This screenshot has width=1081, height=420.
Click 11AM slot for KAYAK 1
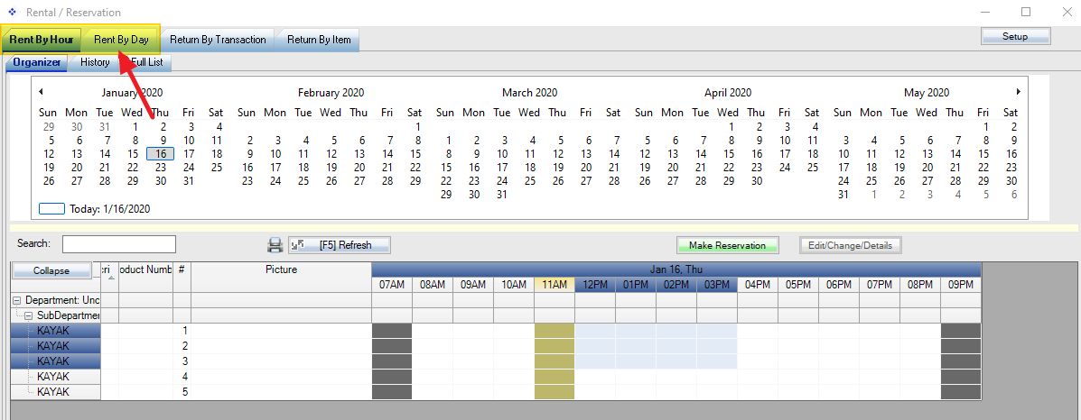pos(554,331)
